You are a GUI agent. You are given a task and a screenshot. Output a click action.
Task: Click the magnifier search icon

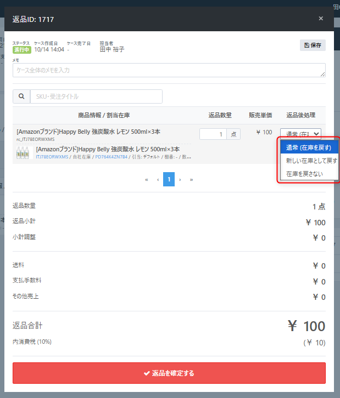point(21,96)
